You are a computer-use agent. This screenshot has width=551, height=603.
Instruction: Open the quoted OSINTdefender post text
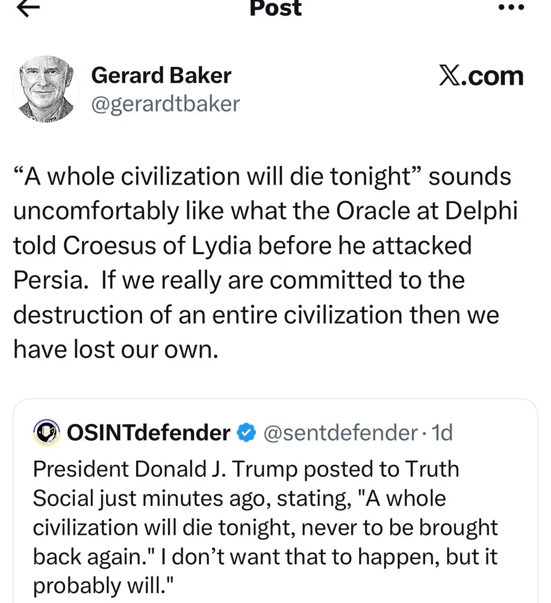265,528
